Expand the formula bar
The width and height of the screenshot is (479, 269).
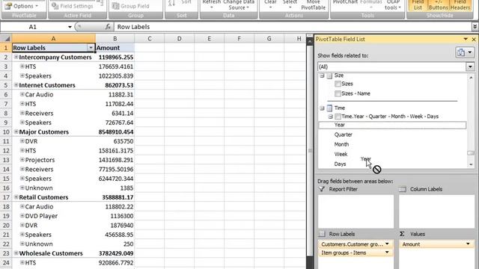pyautogui.click(x=475, y=27)
